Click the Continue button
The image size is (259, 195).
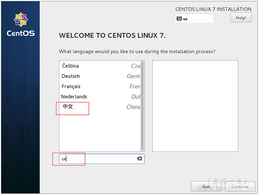(240, 186)
